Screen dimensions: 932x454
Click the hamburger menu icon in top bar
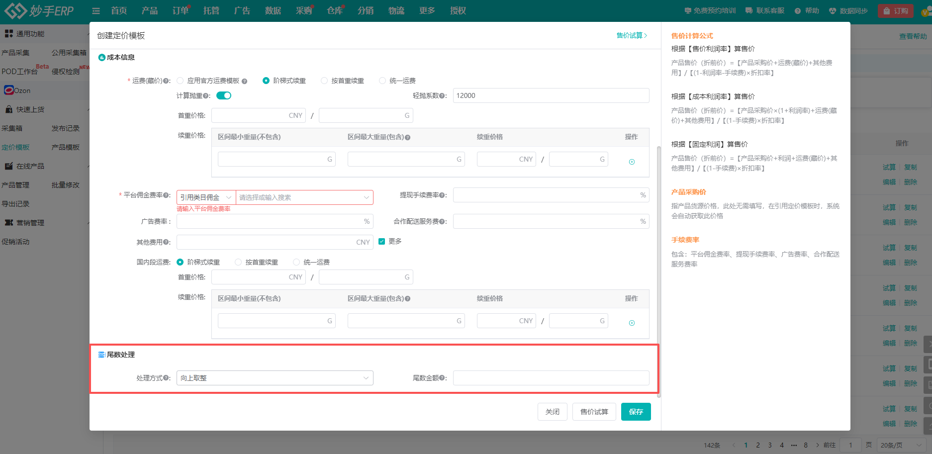(x=96, y=11)
